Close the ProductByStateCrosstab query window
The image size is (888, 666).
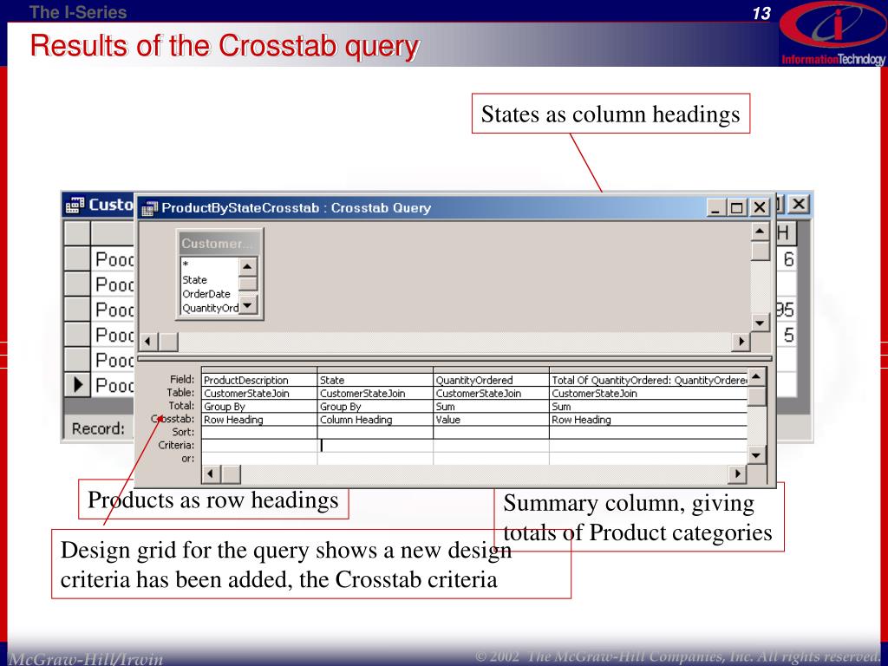click(760, 208)
